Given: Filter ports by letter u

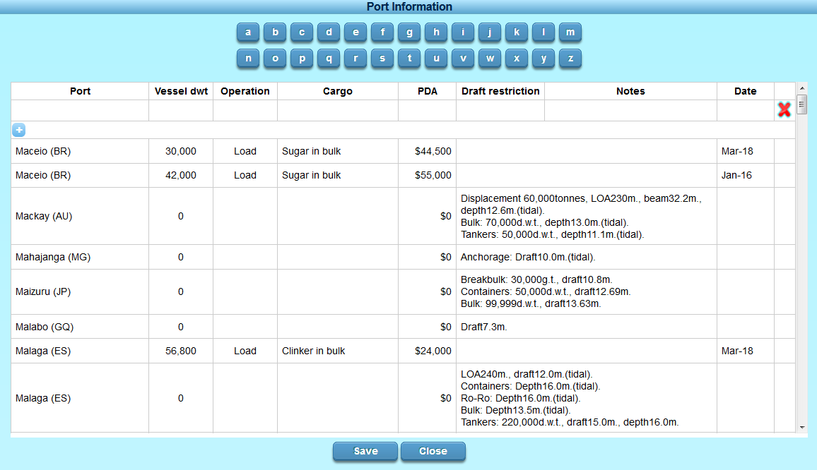Looking at the screenshot, I should click(x=436, y=59).
